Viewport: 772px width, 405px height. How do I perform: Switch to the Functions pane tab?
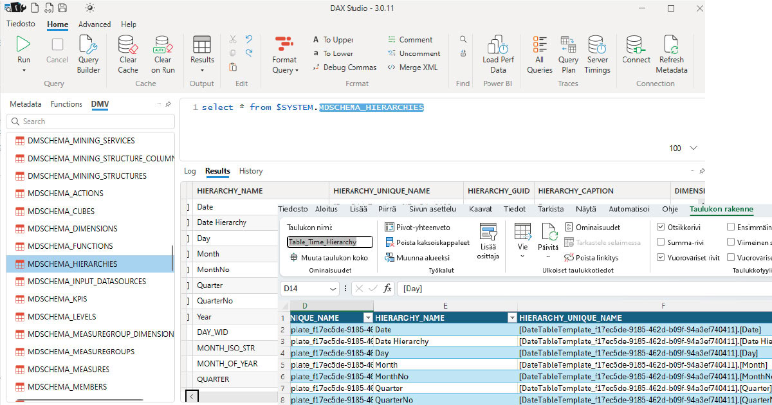pos(66,104)
